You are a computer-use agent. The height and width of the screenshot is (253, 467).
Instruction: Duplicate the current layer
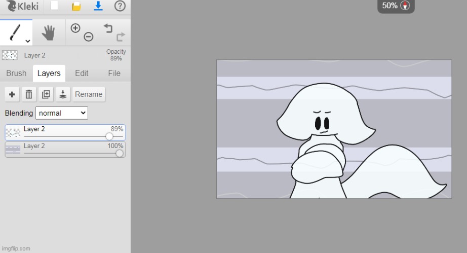click(x=46, y=94)
